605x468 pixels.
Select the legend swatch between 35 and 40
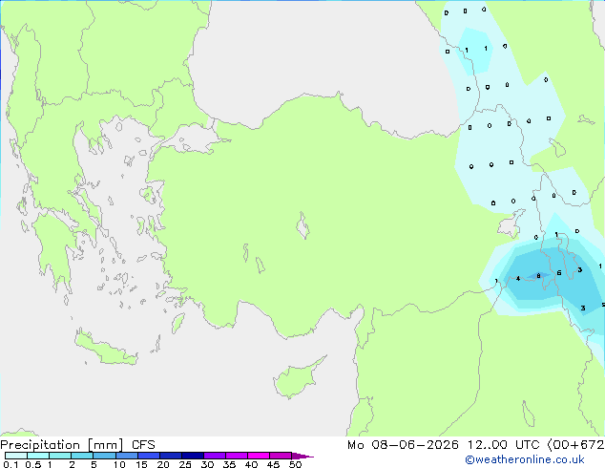(x=237, y=456)
